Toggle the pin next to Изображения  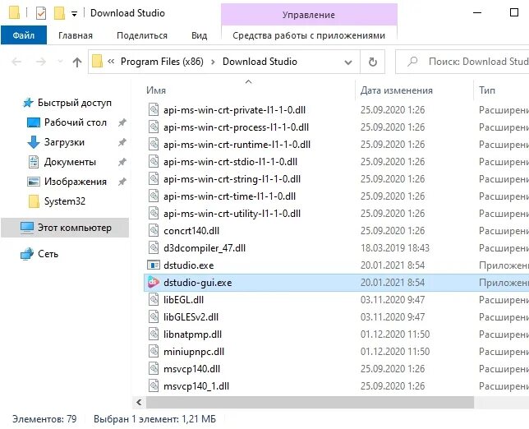[x=122, y=182]
